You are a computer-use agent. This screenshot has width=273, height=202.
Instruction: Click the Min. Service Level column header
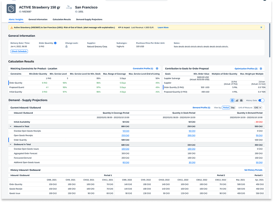[58, 74]
